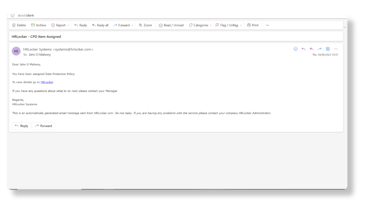The height and width of the screenshot is (206, 366).
Task: Open more actions menu in message header
Action: point(336,49)
